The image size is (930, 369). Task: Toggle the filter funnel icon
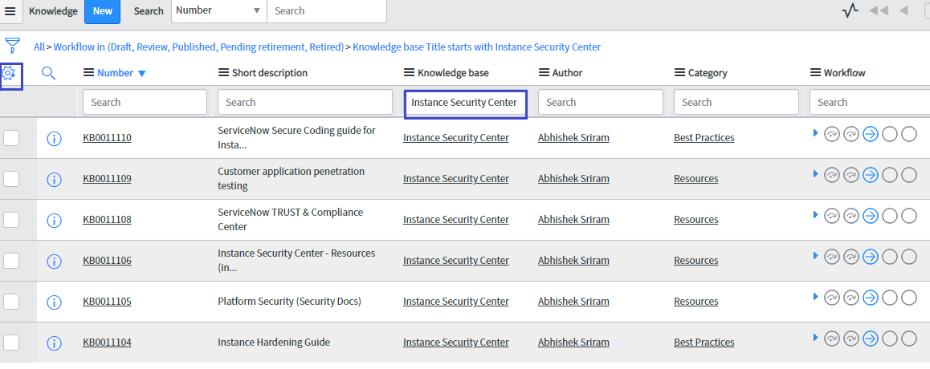pos(13,46)
